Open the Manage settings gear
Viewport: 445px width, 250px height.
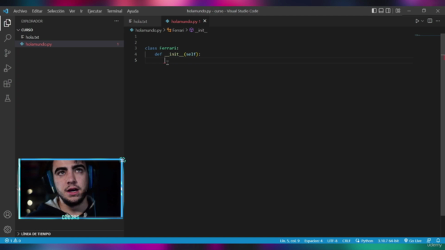[x=8, y=229]
